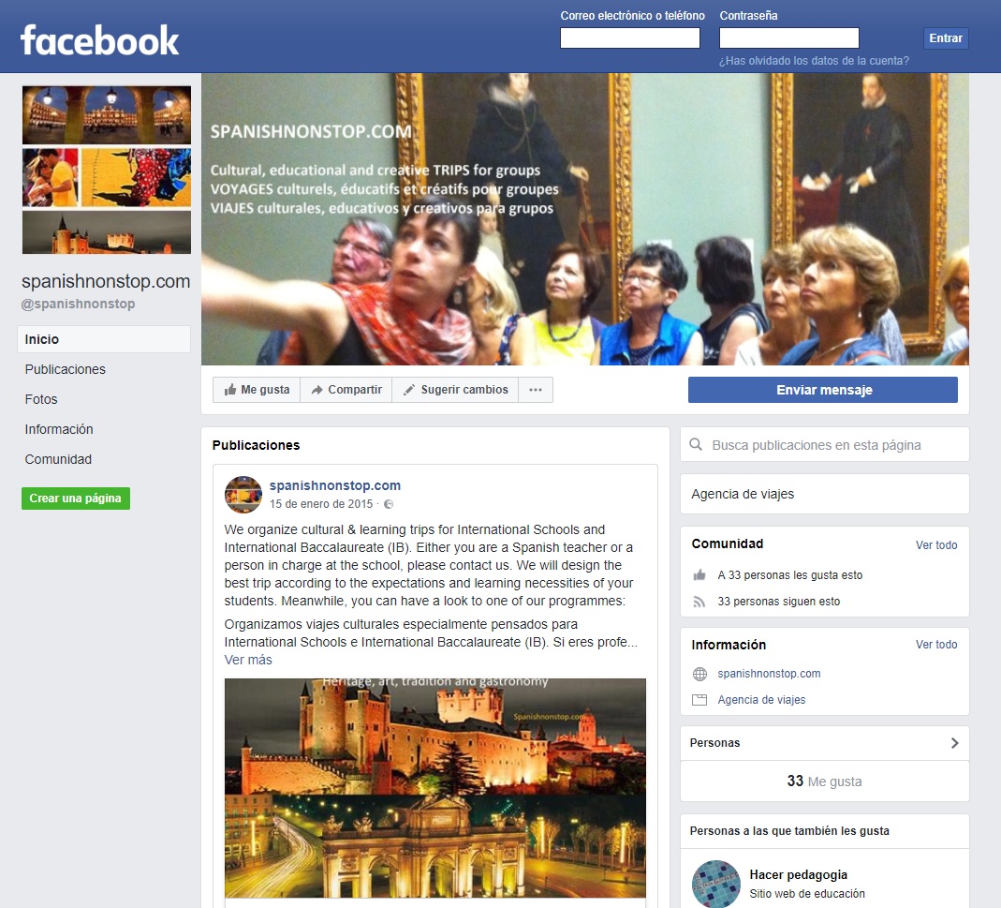Viewport: 1001px width, 908px height.
Task: Click the thumbs-up icon in Comunidad
Action: [x=699, y=575]
